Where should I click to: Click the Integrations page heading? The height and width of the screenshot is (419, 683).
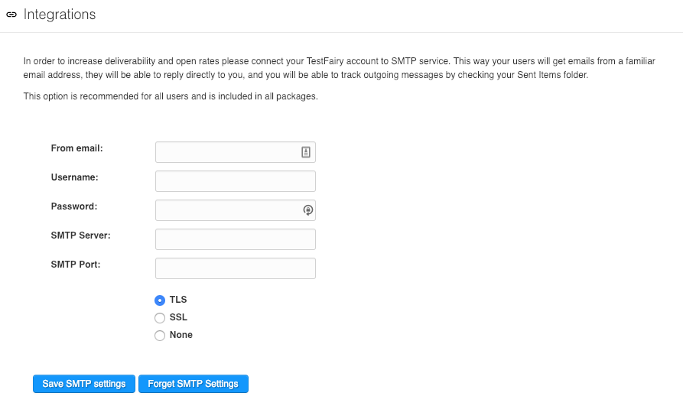[x=60, y=15]
